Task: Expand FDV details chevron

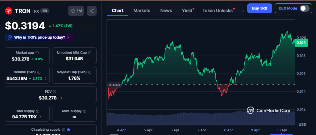Action: (x=61, y=98)
